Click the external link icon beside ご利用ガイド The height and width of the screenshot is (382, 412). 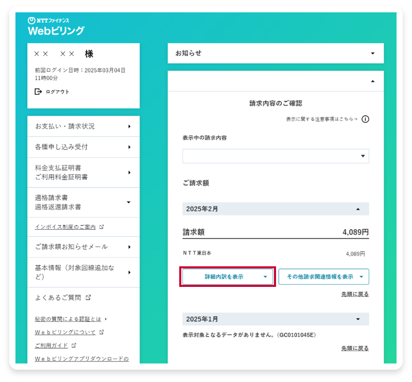[x=75, y=345]
